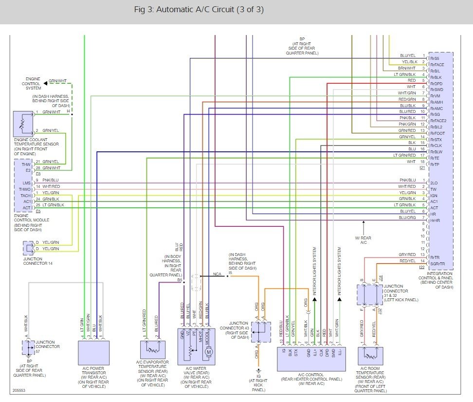Viewport: 473px width, 402px height.
Task: Click the 'BRN/WHT' wire color label
Action: (x=407, y=68)
